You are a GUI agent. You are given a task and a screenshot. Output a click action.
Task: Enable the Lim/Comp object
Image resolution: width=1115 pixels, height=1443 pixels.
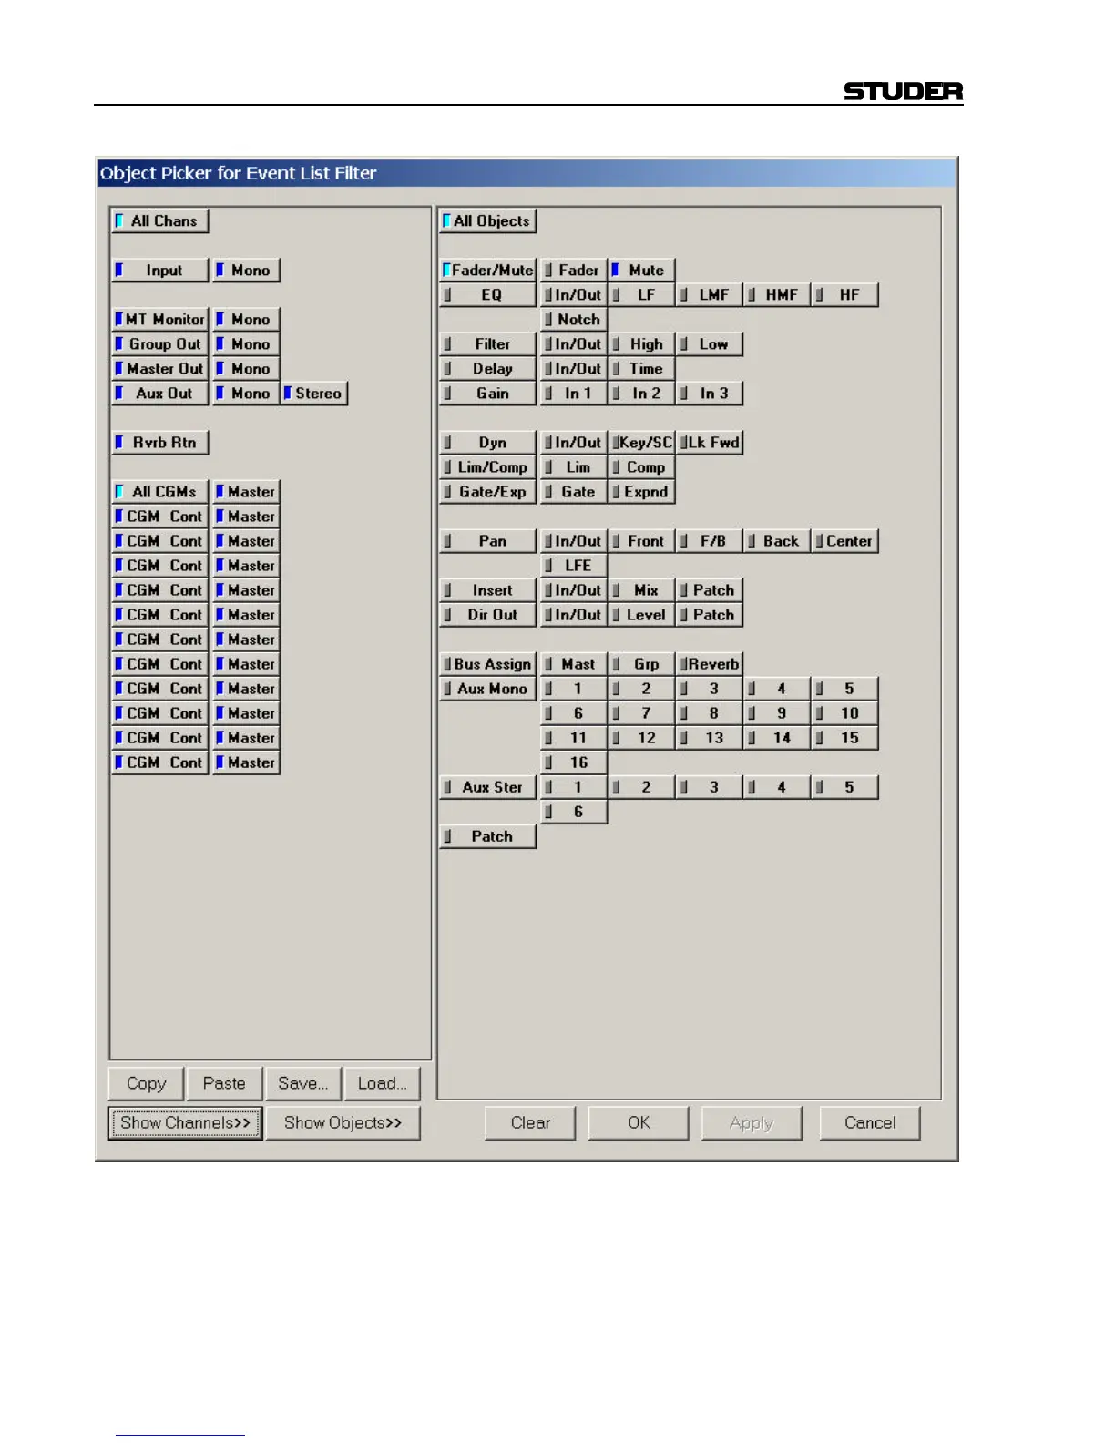(487, 467)
